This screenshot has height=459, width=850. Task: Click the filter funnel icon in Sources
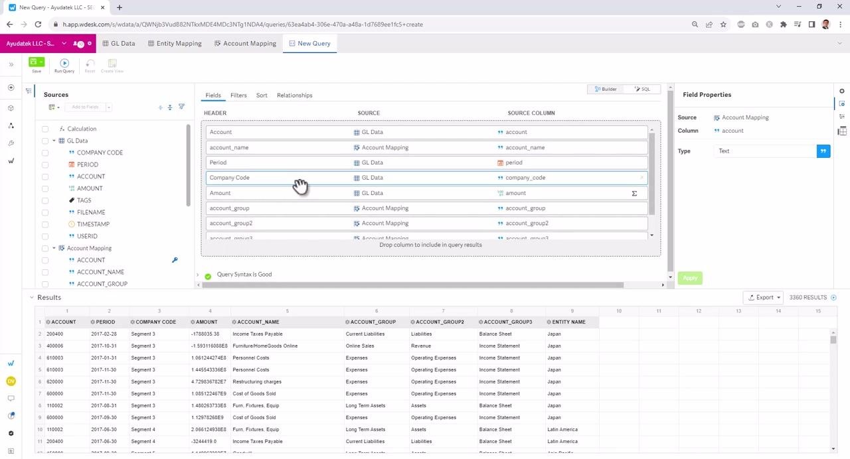[x=181, y=107]
